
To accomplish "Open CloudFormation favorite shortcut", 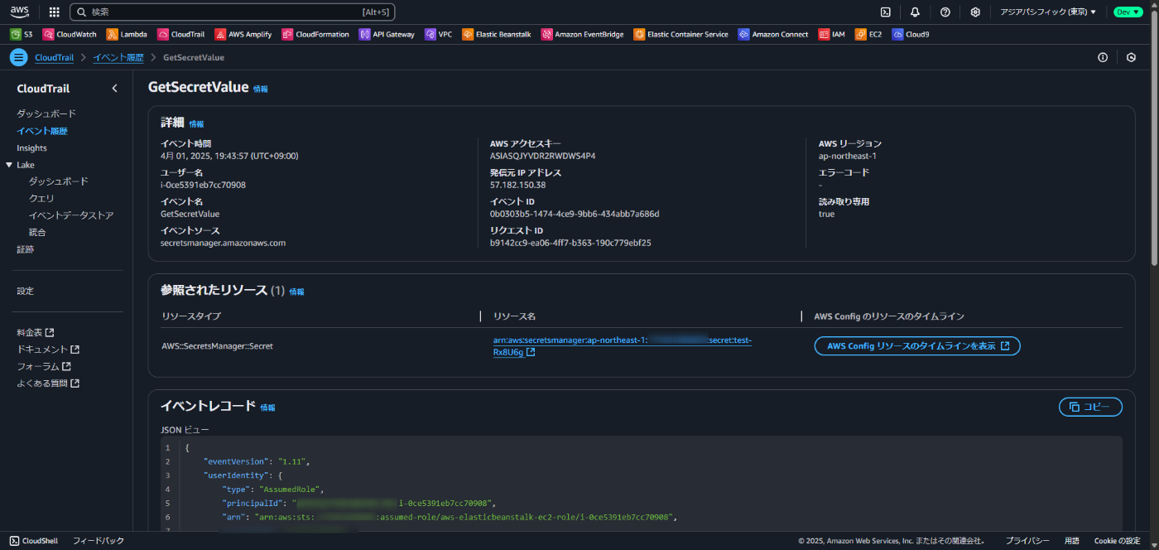I will (x=315, y=34).
